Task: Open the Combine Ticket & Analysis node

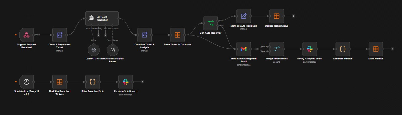Action: [144, 35]
